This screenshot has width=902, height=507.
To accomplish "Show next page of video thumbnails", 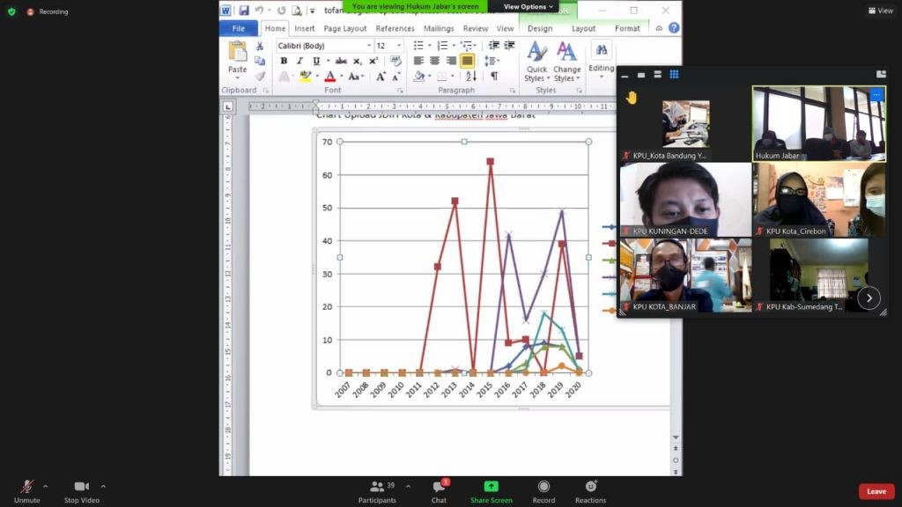I will point(869,298).
